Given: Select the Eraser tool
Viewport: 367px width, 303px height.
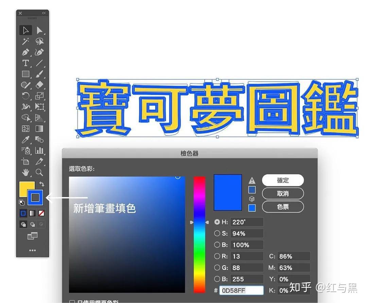Looking at the screenshot, I should [39, 85].
